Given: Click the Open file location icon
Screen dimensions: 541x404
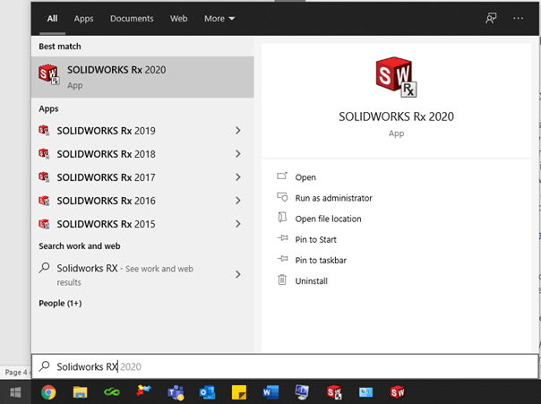Looking at the screenshot, I should tap(282, 218).
